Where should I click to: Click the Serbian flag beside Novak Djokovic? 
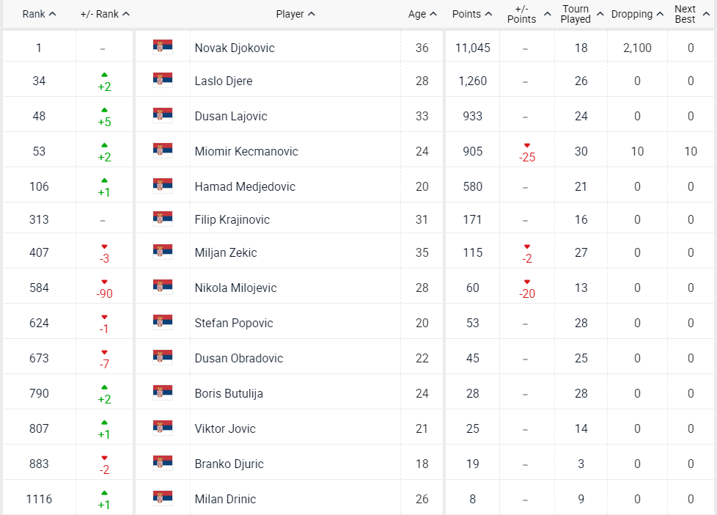[163, 48]
